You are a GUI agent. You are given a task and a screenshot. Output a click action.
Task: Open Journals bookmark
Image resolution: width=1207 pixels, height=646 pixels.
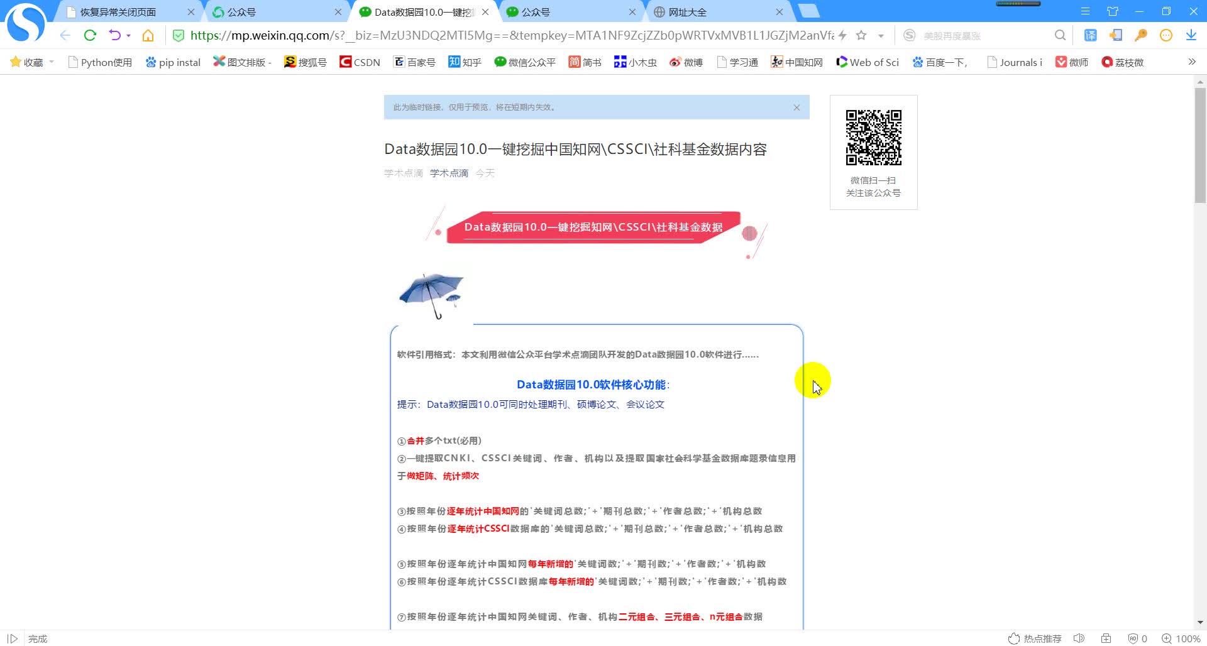pos(1015,62)
